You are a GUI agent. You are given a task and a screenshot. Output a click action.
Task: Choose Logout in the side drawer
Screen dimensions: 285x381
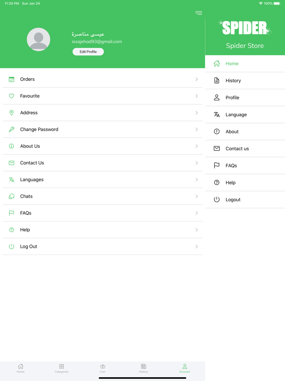point(245,199)
